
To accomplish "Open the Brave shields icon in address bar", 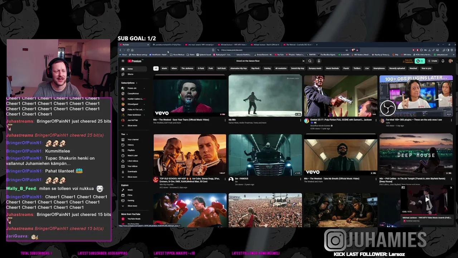I will (x=353, y=50).
